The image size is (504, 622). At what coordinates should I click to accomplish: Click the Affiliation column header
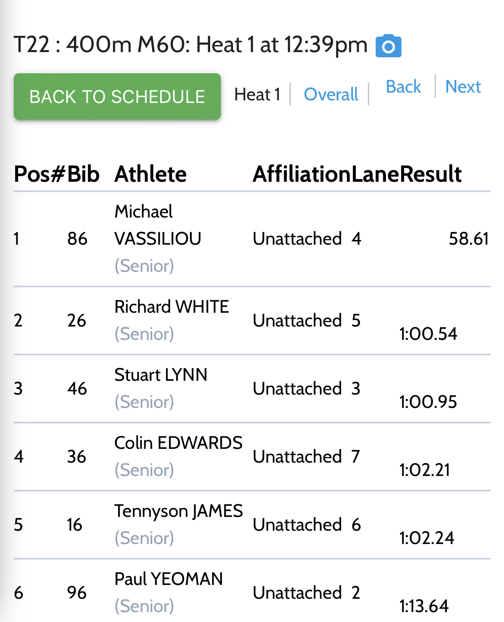point(302,174)
